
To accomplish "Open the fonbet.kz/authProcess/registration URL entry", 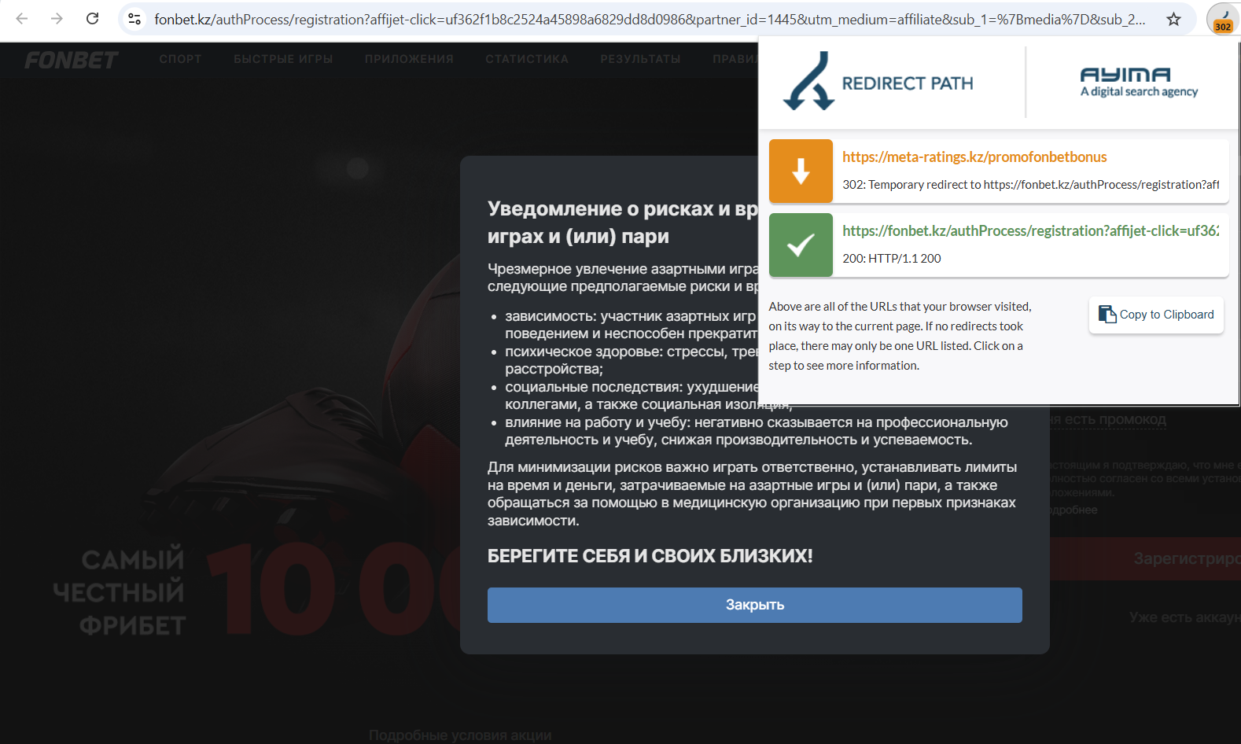I will (1030, 231).
